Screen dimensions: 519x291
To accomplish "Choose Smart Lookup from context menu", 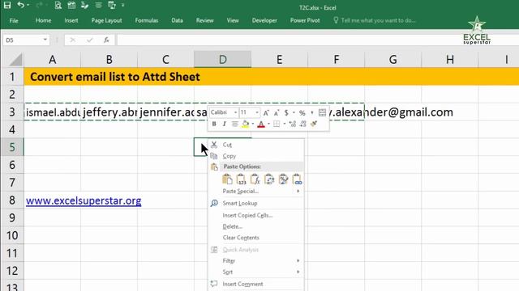I will click(x=256, y=203).
